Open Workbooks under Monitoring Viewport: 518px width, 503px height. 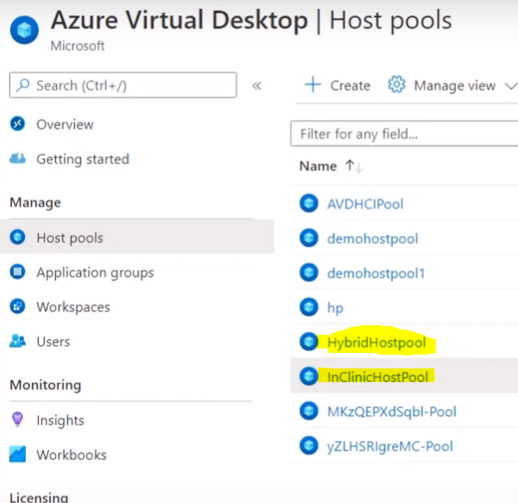[72, 455]
